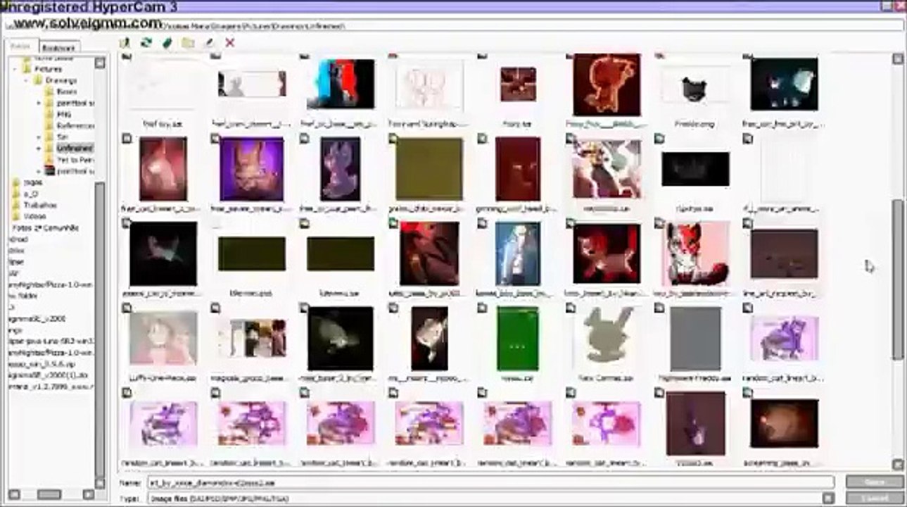Click the pencil rename icon in the toolbar

(209, 43)
